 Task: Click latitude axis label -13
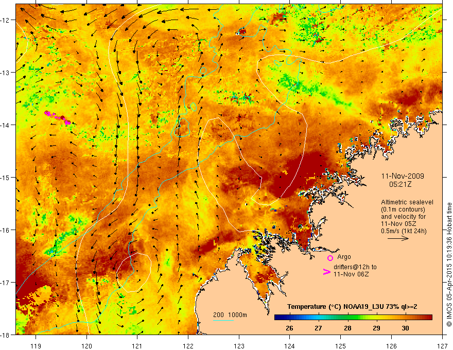pos(6,73)
